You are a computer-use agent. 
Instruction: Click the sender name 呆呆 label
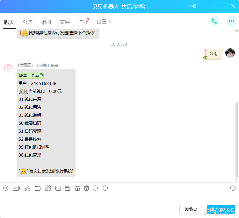tap(54, 65)
